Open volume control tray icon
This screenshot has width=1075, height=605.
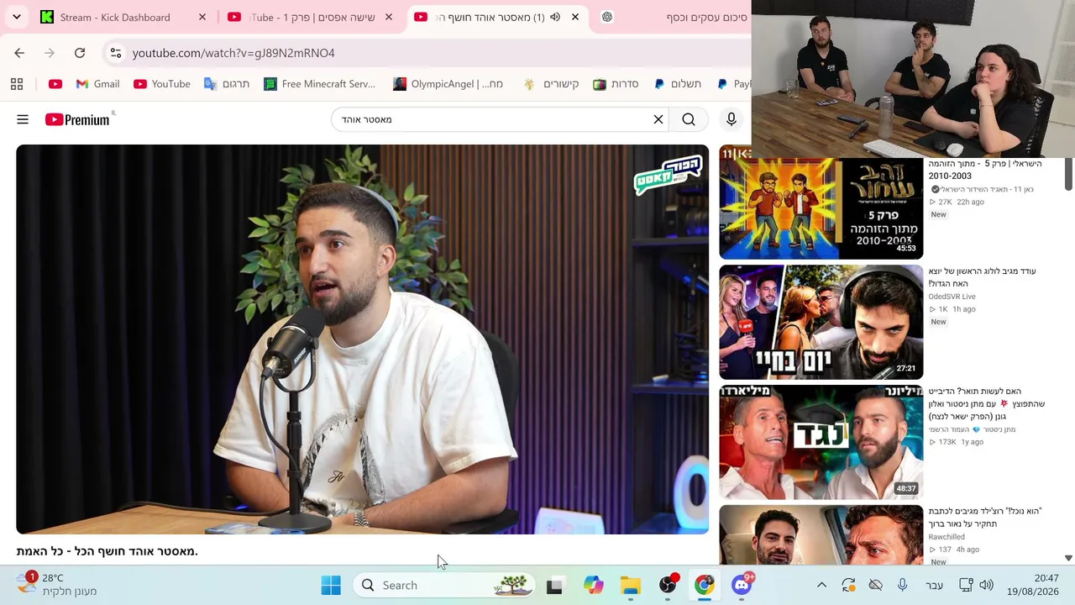[986, 585]
